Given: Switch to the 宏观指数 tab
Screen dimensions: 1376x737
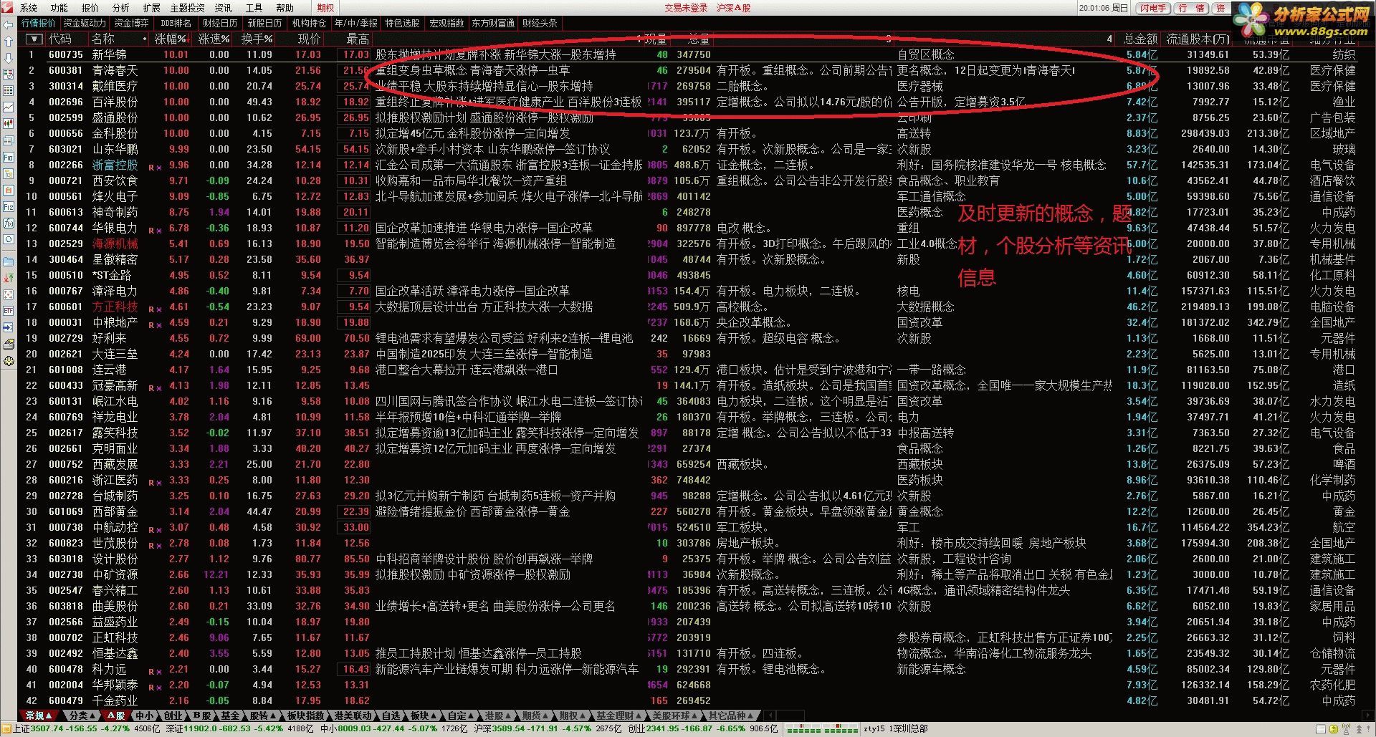Looking at the screenshot, I should (x=447, y=23).
